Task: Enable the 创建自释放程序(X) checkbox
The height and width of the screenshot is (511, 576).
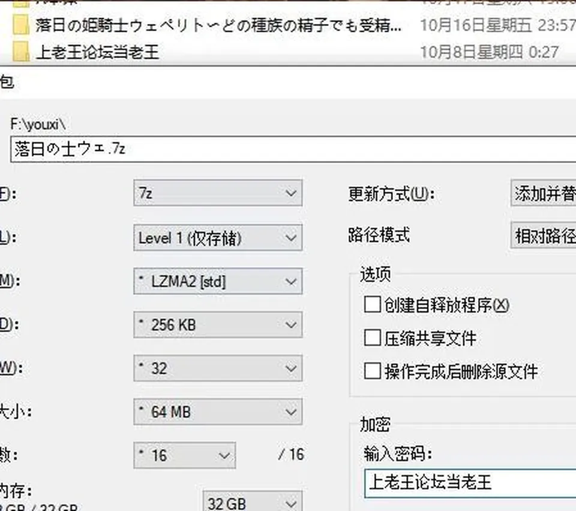Action: point(372,304)
